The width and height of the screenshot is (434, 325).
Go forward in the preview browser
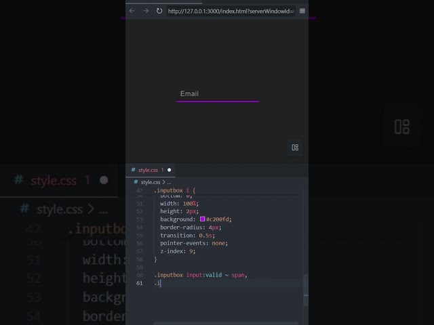(146, 11)
